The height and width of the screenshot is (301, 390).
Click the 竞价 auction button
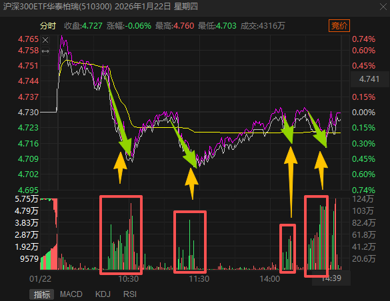click(x=339, y=25)
